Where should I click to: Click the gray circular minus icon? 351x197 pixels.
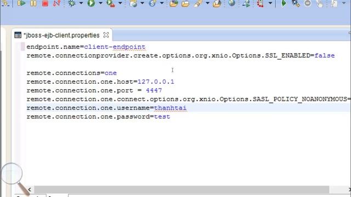pos(308,3)
